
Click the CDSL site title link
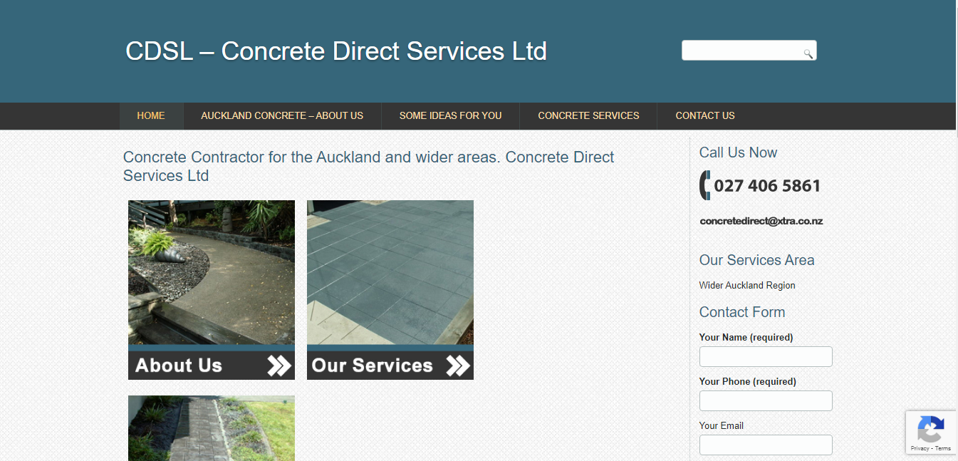(x=336, y=51)
